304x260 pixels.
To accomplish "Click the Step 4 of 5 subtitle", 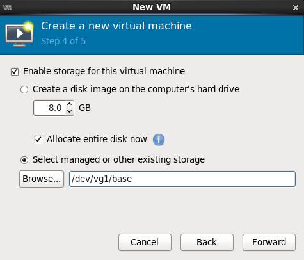I will (x=63, y=41).
